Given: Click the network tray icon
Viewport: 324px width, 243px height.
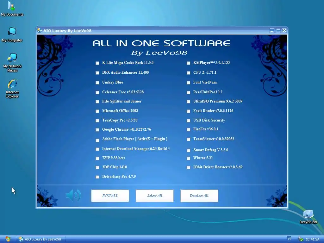Looking at the screenshot, I should [301, 239].
